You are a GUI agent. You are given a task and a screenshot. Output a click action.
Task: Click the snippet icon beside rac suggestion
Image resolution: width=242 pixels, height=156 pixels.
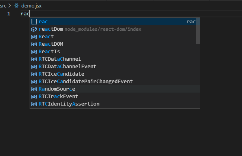(34, 22)
